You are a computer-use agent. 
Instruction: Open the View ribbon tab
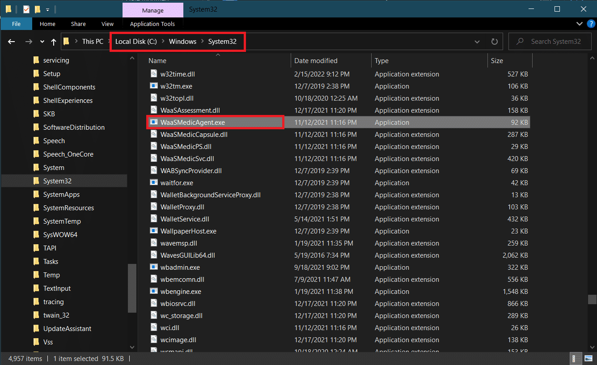pyautogui.click(x=107, y=24)
